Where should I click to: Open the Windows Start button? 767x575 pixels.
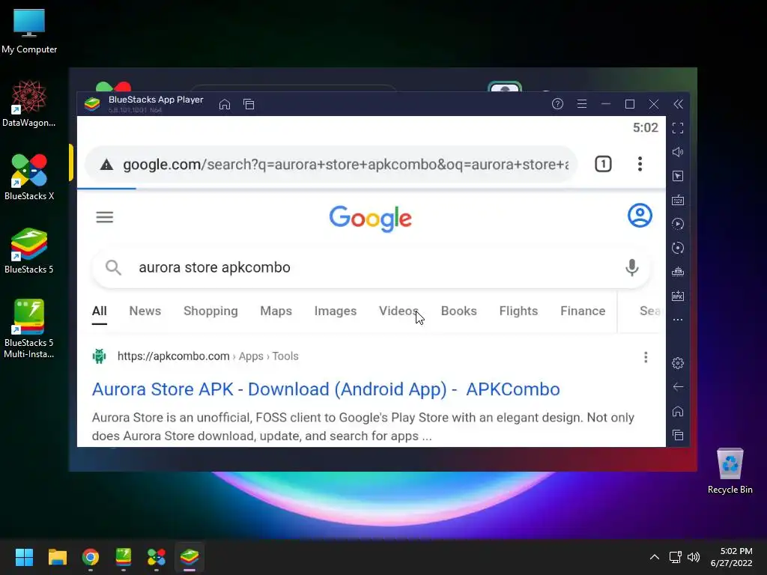(24, 557)
